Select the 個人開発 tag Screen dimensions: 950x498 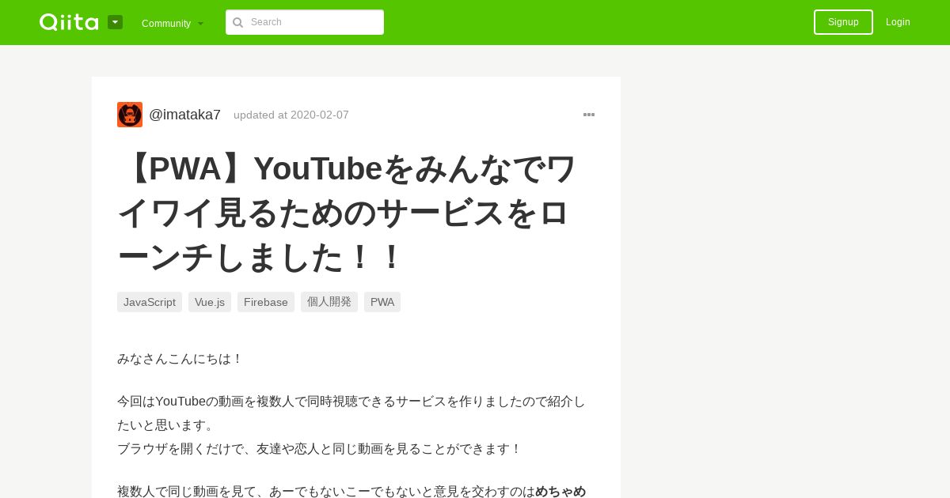329,302
